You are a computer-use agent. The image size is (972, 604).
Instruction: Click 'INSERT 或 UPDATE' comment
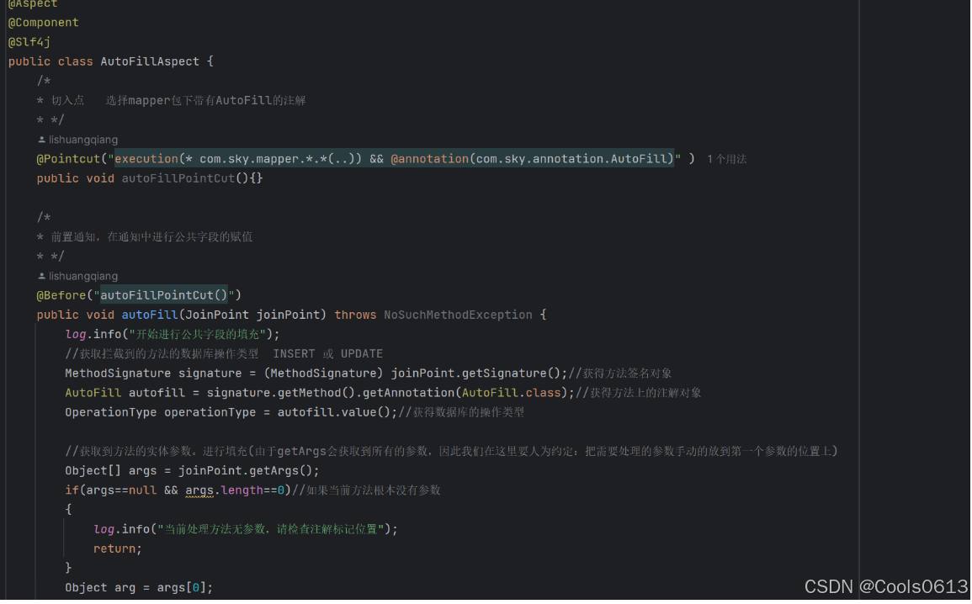(x=328, y=353)
